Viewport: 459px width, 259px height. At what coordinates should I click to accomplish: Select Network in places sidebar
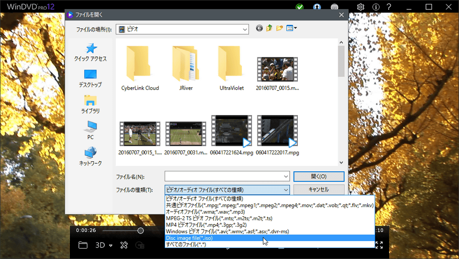[90, 157]
